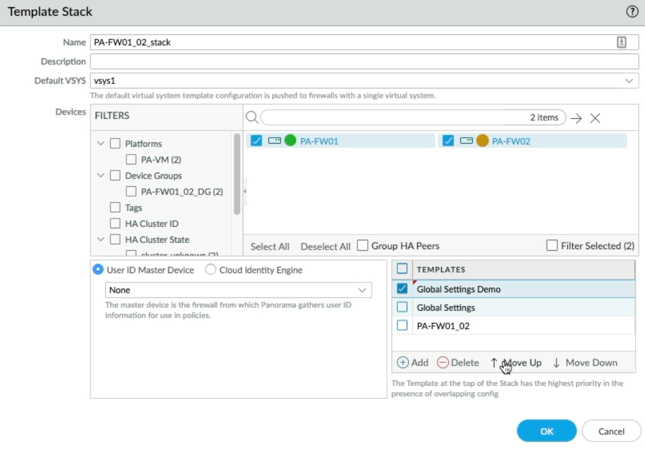
Task: Click Select All devices
Action: pos(270,247)
